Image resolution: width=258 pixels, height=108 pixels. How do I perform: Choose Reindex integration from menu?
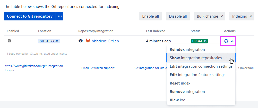click(x=187, y=50)
